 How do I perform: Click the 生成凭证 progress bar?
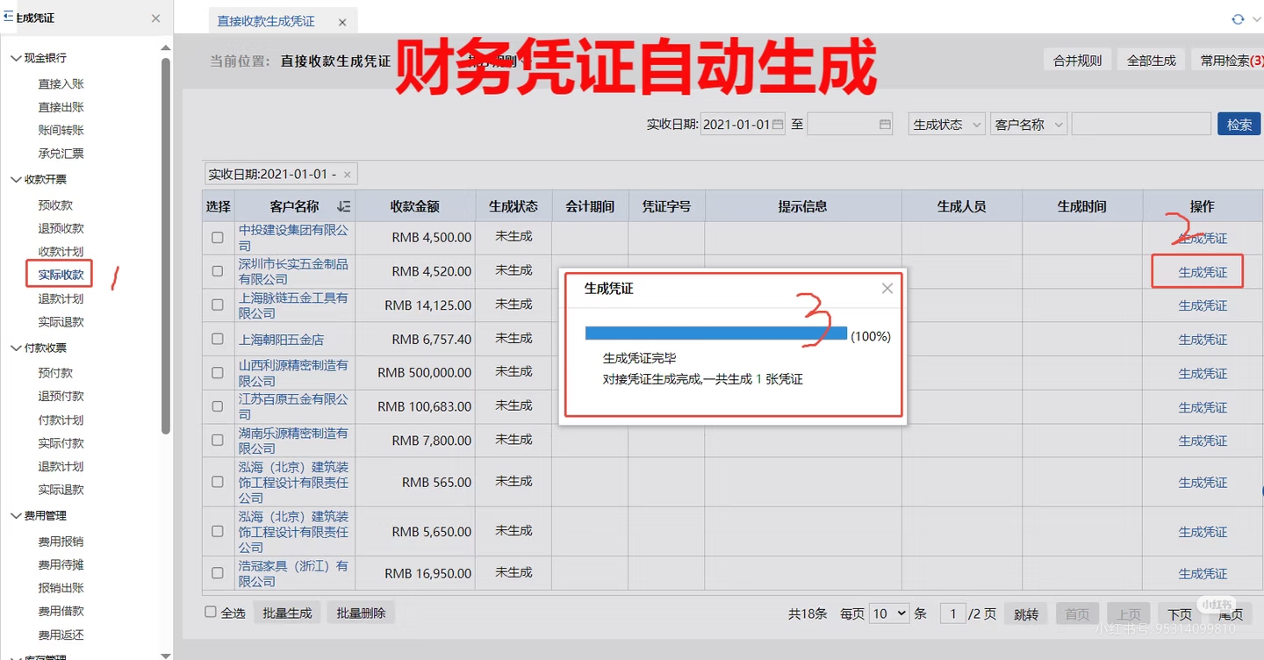point(715,334)
